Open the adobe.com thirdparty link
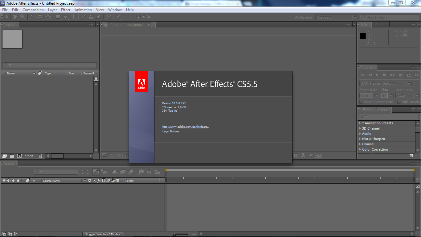Viewport: 421px width, 237px height. (186, 127)
